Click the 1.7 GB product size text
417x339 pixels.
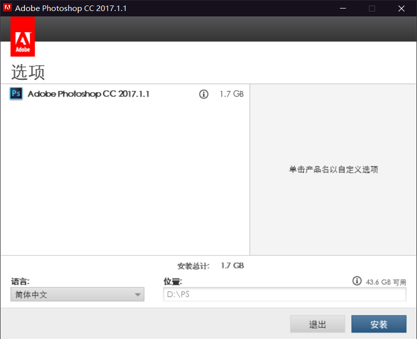[x=231, y=94]
